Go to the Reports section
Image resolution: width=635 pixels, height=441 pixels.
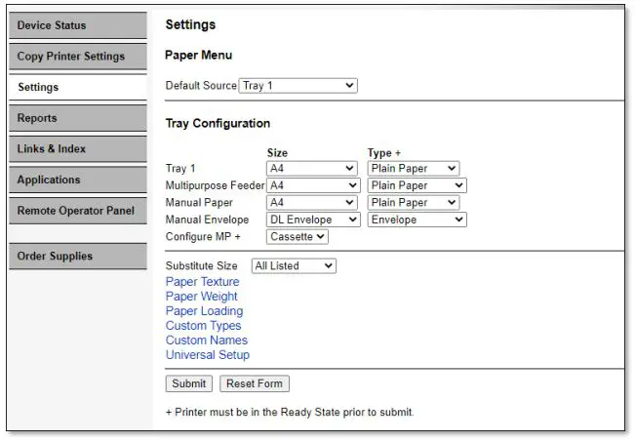pyautogui.click(x=78, y=118)
